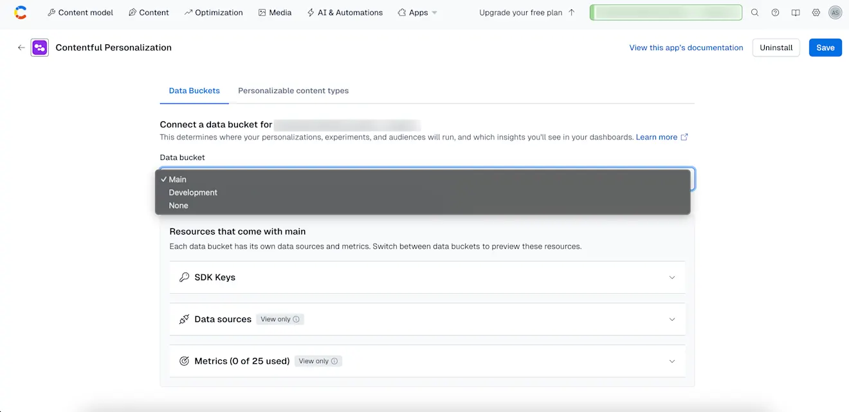Image resolution: width=849 pixels, height=412 pixels.
Task: Open the knowledge base book icon
Action: 796,12
